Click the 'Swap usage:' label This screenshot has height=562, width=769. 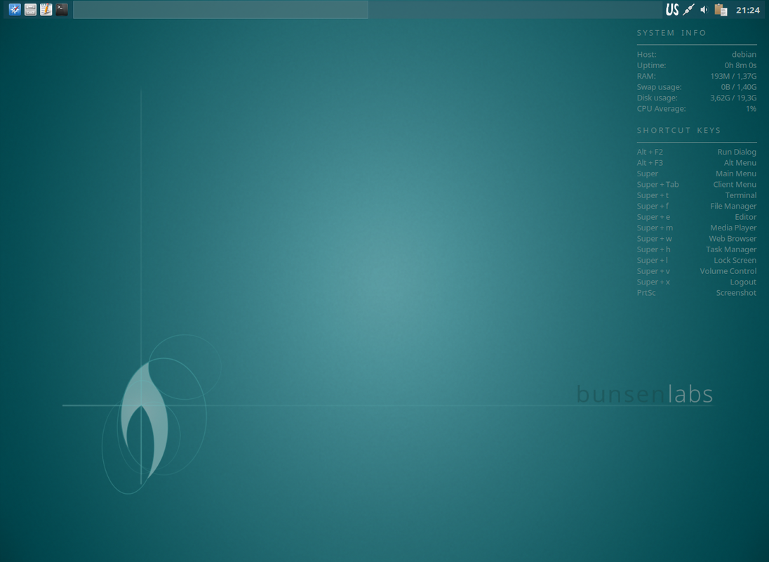pyautogui.click(x=659, y=87)
